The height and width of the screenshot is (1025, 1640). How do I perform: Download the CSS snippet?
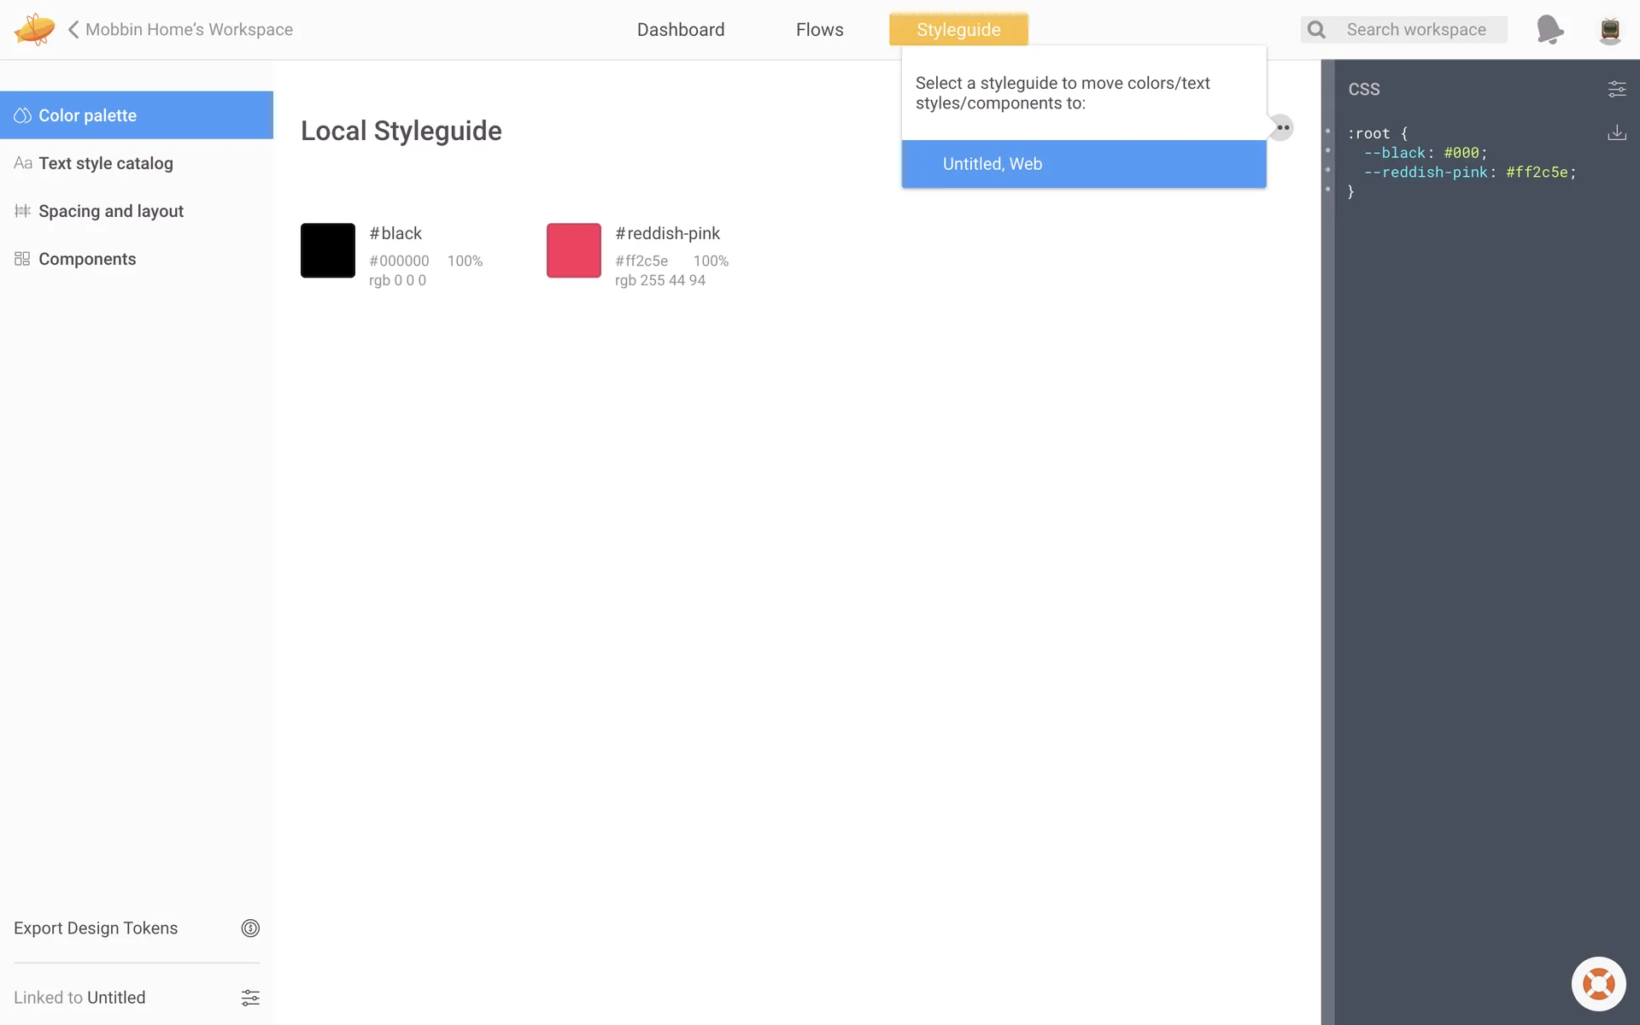pos(1616,133)
